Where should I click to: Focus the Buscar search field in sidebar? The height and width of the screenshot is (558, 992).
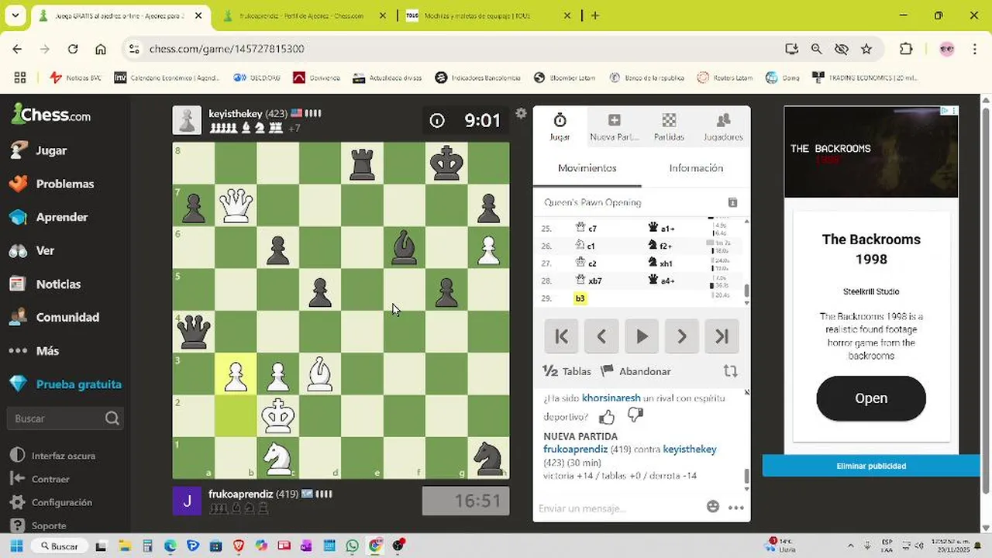(x=65, y=418)
